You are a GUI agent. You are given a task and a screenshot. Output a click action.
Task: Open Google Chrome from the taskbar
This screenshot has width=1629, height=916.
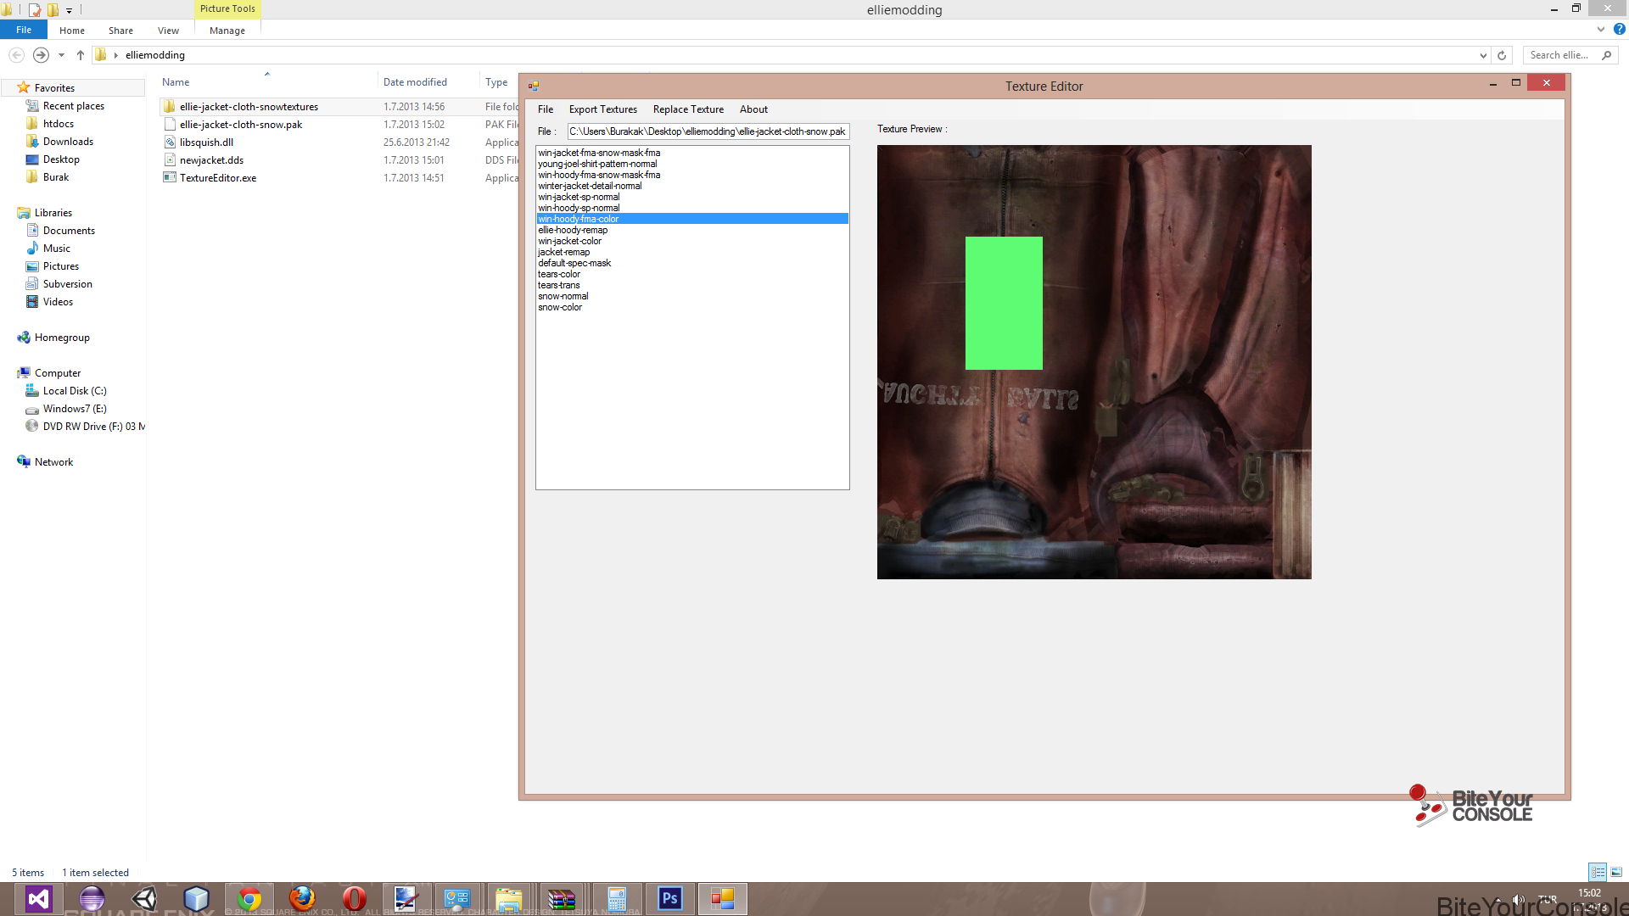[249, 898]
